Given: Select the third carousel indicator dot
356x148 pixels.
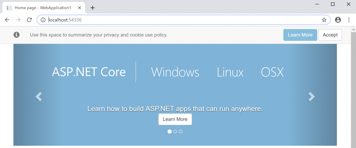Looking at the screenshot, I should 180,131.
